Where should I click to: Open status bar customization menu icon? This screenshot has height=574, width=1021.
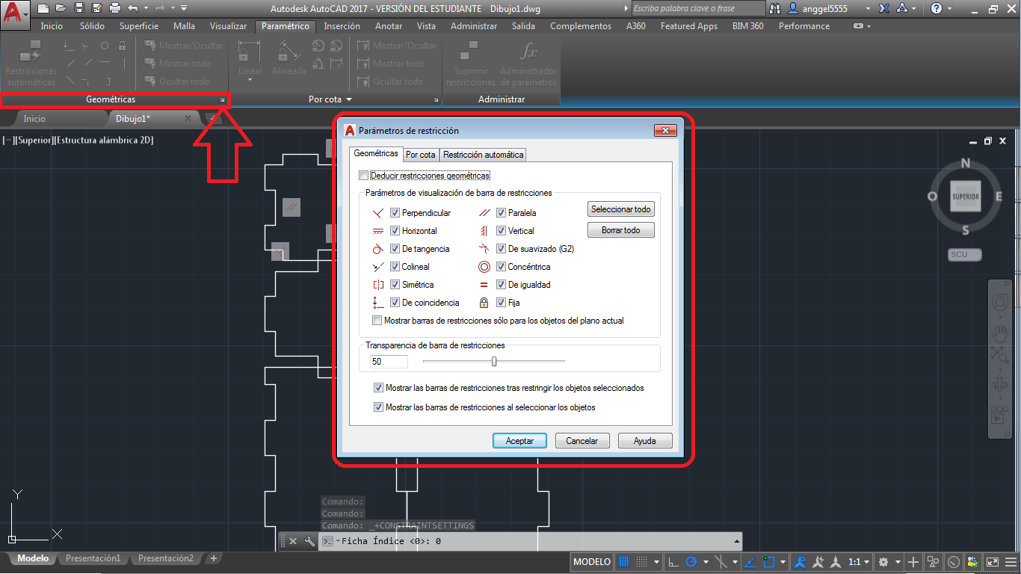1011,561
